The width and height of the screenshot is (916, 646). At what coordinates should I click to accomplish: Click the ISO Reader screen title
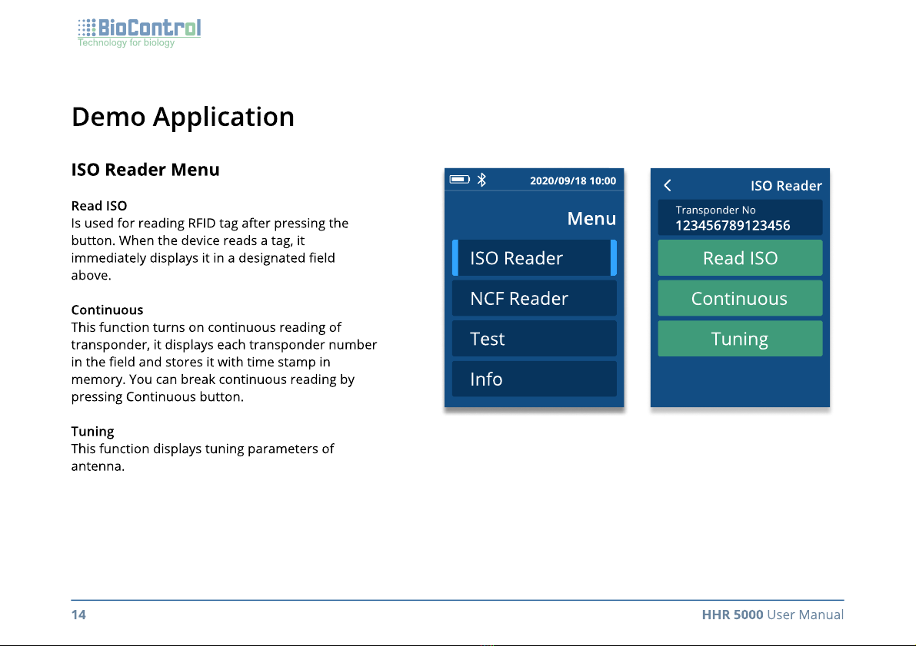click(786, 186)
